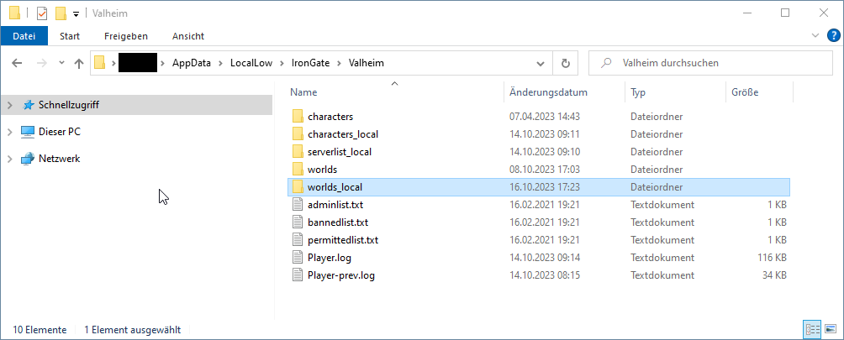The height and width of the screenshot is (340, 844).
Task: Switch to the Freigeben ribbon tab
Action: click(126, 36)
